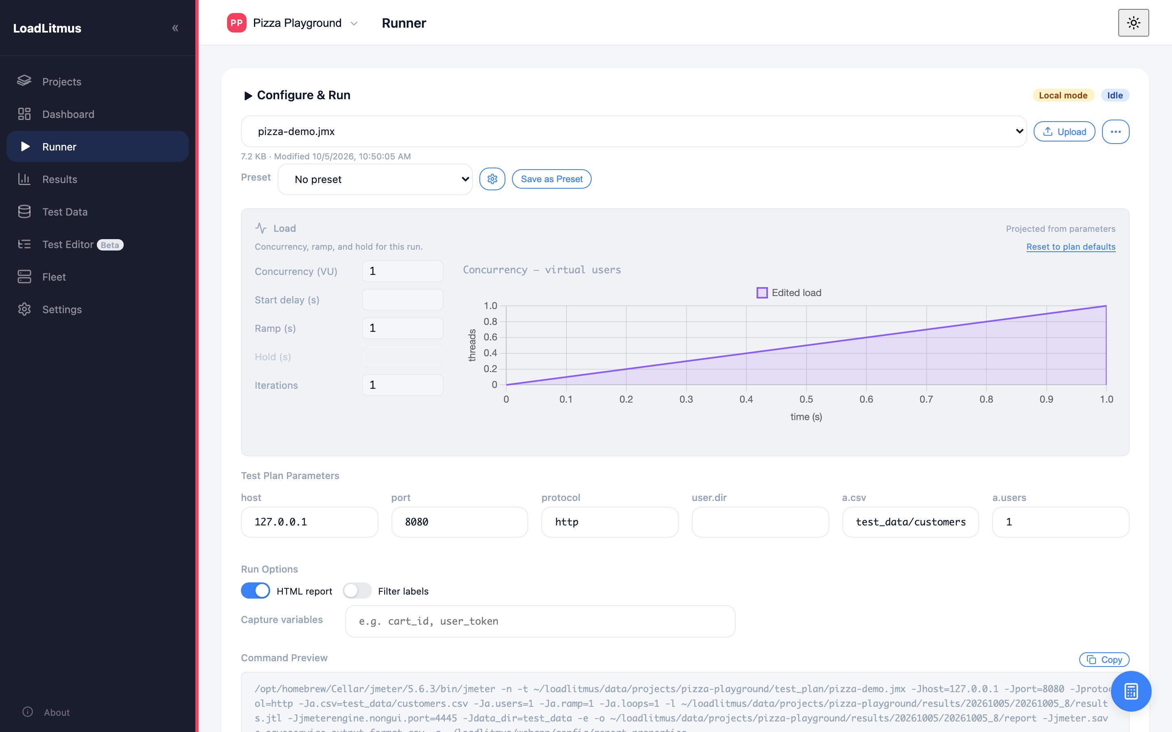1172x732 pixels.
Task: Open the No preset dropdown
Action: click(375, 179)
